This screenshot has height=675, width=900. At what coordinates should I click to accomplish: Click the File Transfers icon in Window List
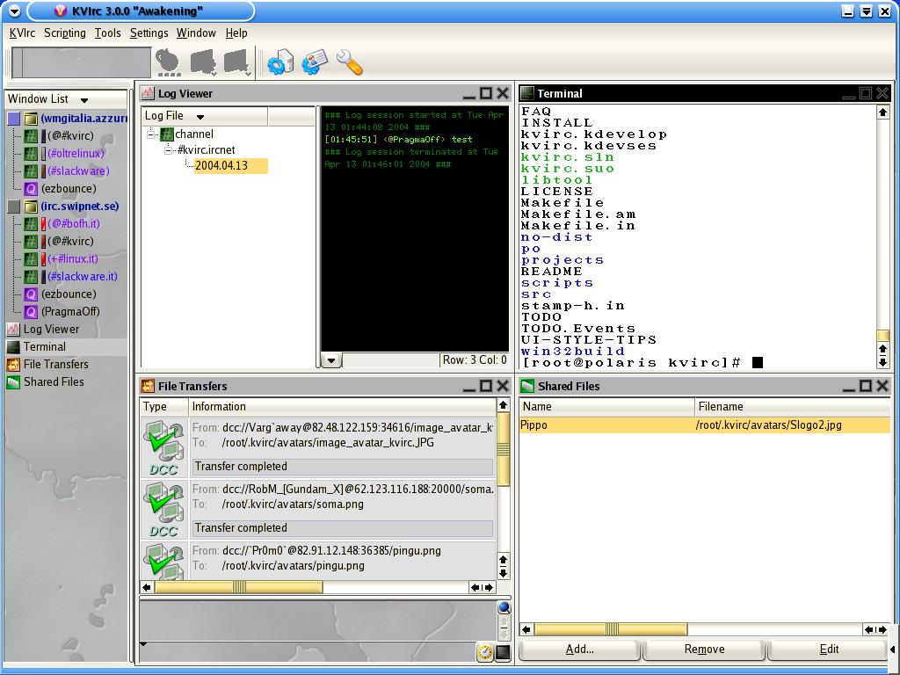click(x=13, y=365)
